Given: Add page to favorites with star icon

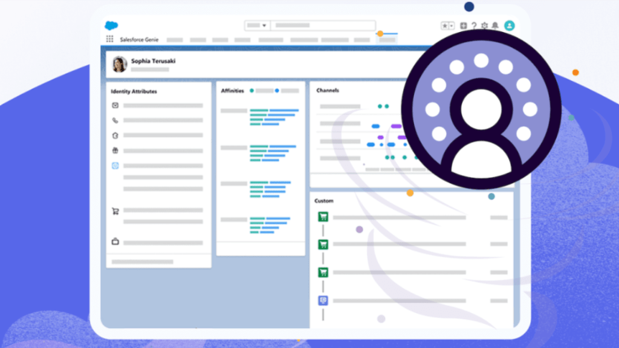Looking at the screenshot, I should point(445,26).
